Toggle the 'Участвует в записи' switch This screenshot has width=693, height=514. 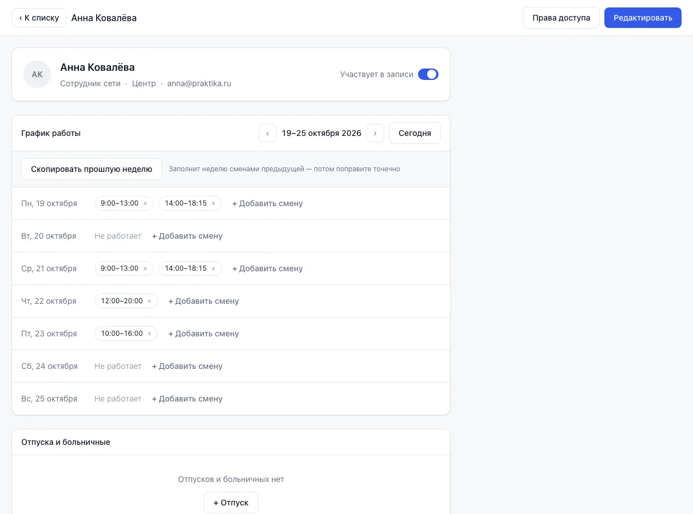click(428, 74)
